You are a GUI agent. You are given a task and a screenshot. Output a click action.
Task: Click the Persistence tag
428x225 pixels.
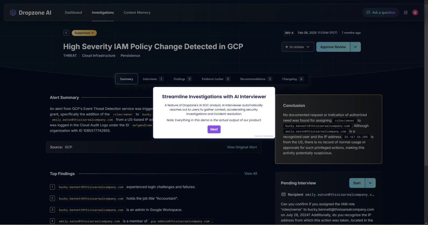point(130,56)
